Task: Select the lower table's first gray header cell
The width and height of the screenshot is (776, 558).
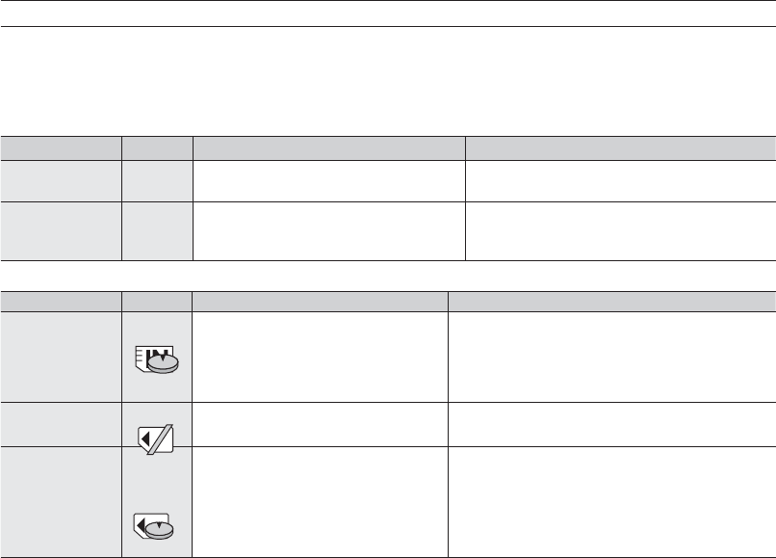Action: pos(61,301)
